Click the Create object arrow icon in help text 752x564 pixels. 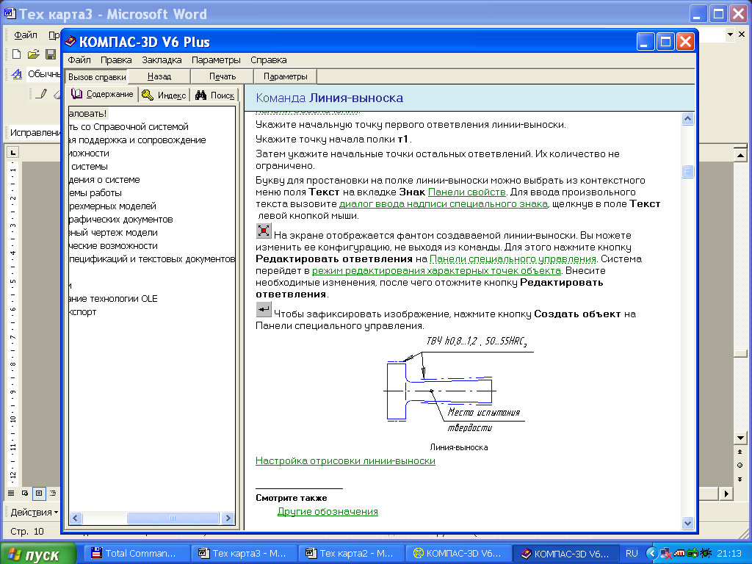click(x=264, y=309)
